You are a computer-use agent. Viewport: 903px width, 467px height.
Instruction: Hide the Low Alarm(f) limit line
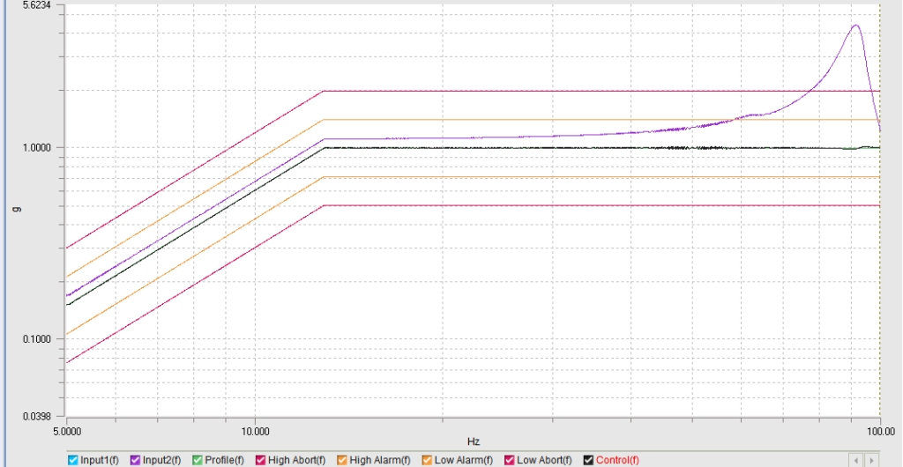[427, 460]
